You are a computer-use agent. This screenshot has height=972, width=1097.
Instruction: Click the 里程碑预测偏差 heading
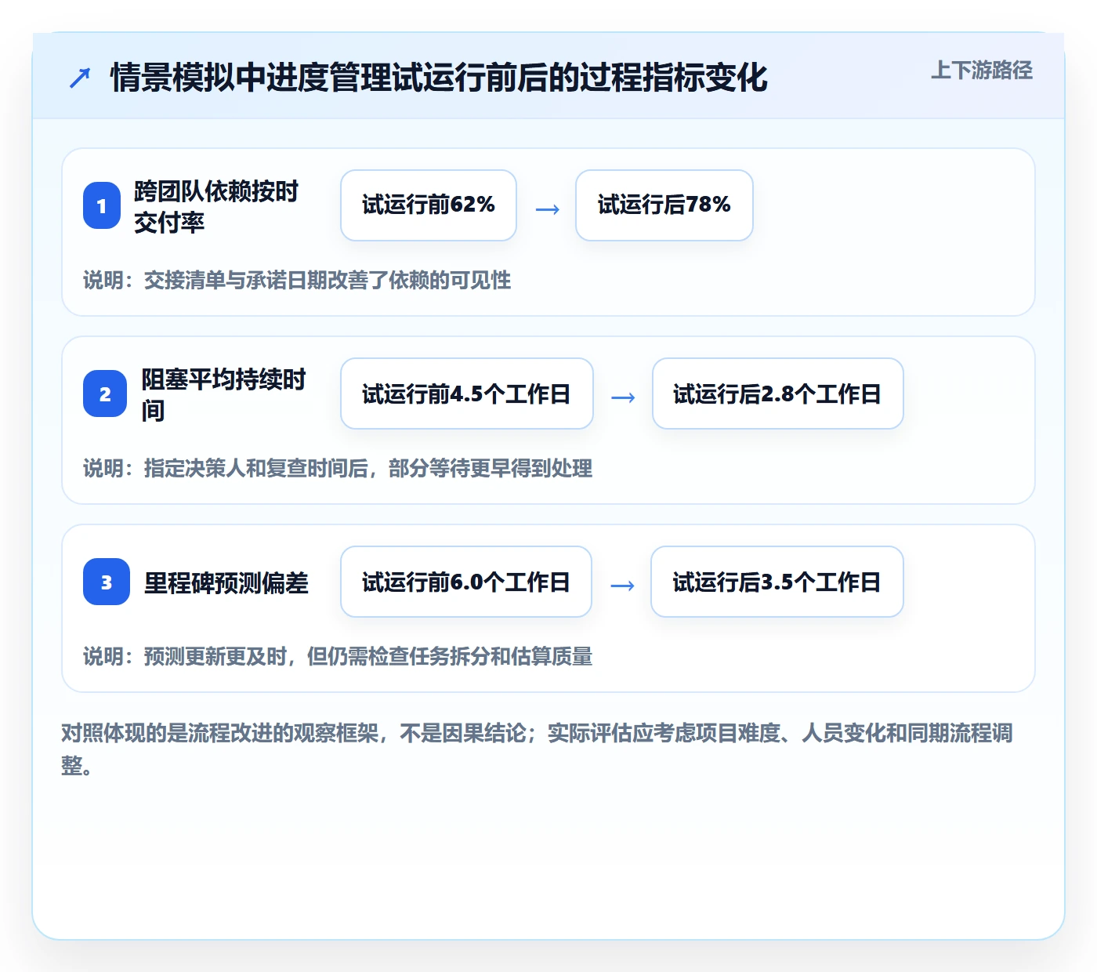[226, 582]
